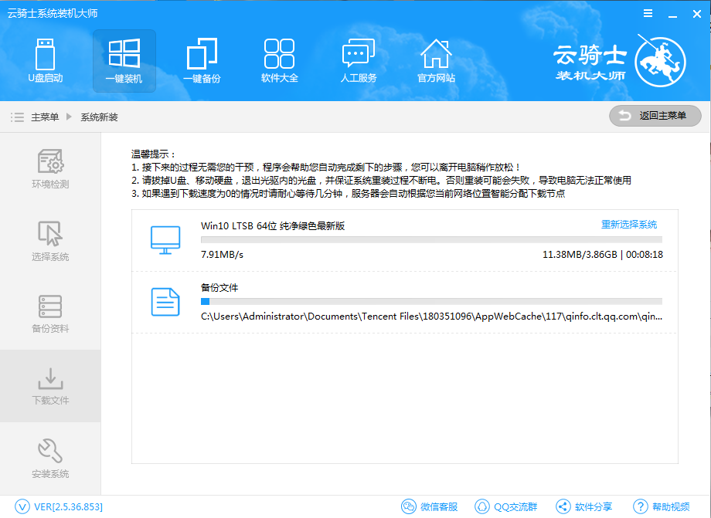Select the 环境检测 step
Image resolution: width=711 pixels, height=518 pixels.
50,168
